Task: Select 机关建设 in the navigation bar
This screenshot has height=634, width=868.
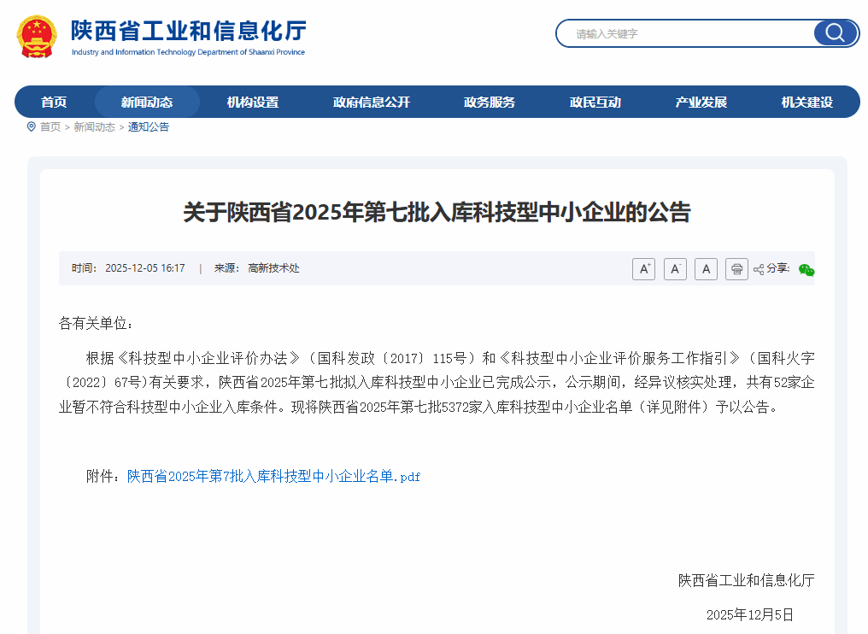Action: 807,103
